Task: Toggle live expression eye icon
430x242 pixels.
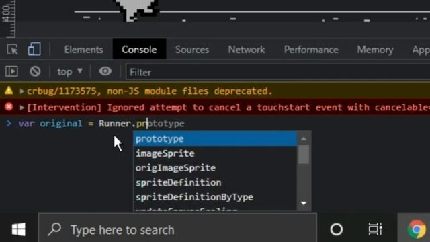Action: tap(105, 71)
